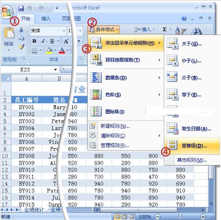This screenshot has height=220, width=221.
Task: Select the 业绩统计 sheet tab
Action: (34, 209)
